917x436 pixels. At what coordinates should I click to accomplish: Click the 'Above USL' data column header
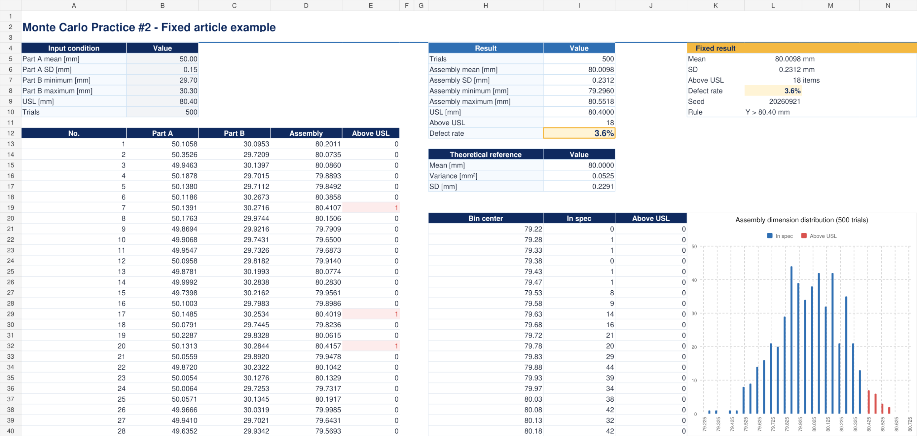pos(370,133)
